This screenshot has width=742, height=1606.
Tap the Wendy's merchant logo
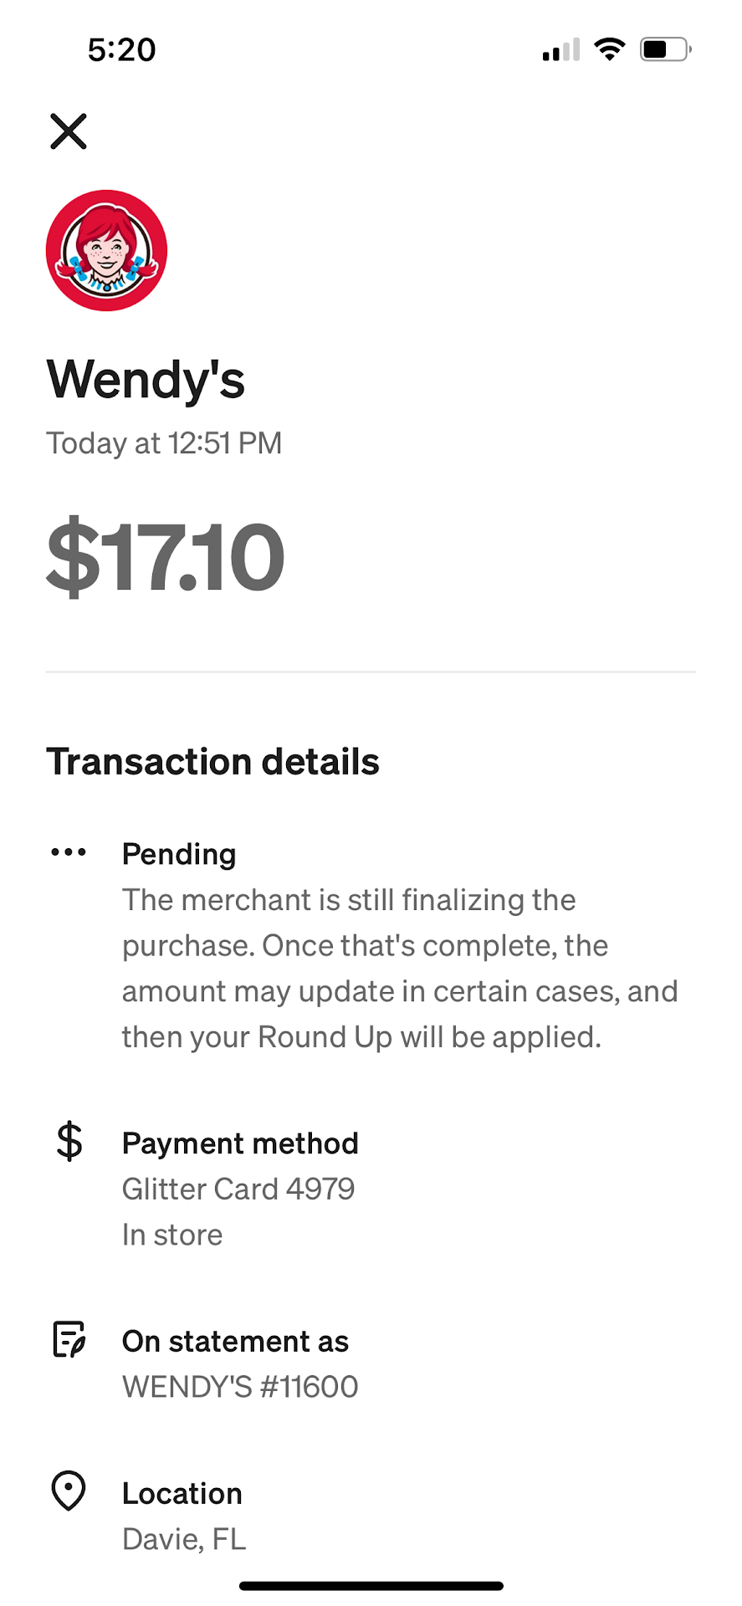pos(106,251)
